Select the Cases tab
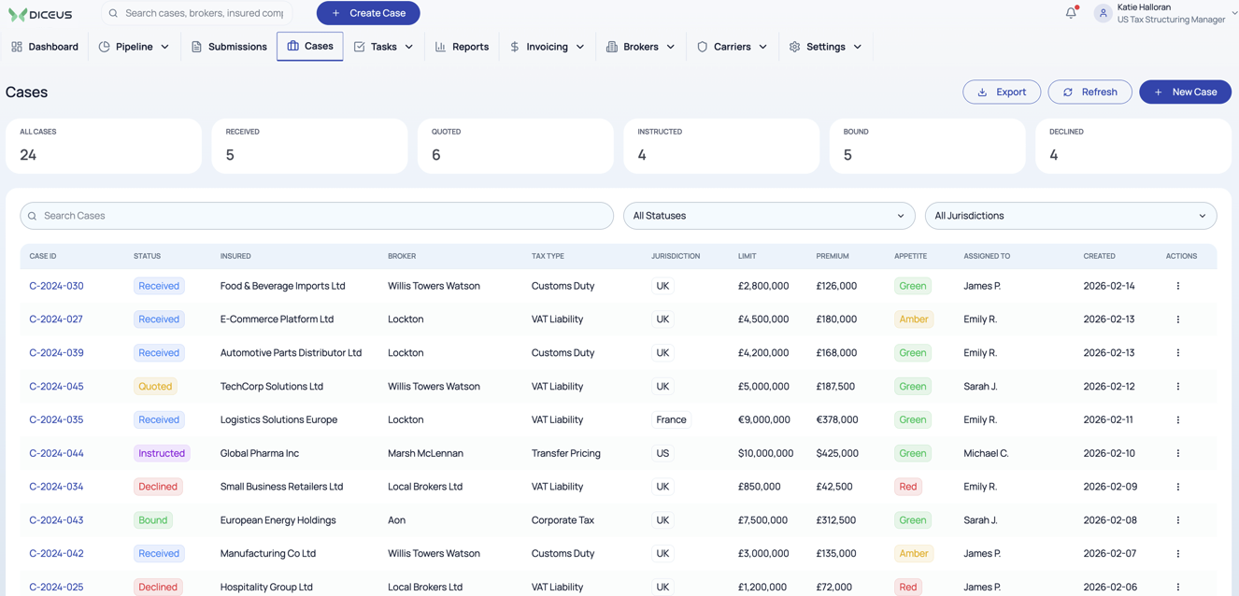 (310, 46)
